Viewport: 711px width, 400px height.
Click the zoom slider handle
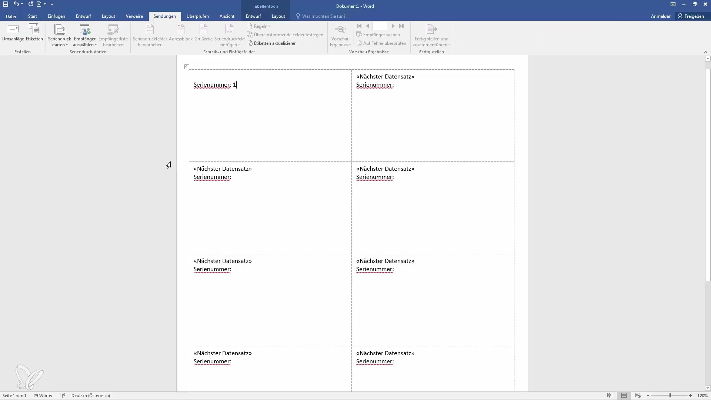click(x=670, y=396)
